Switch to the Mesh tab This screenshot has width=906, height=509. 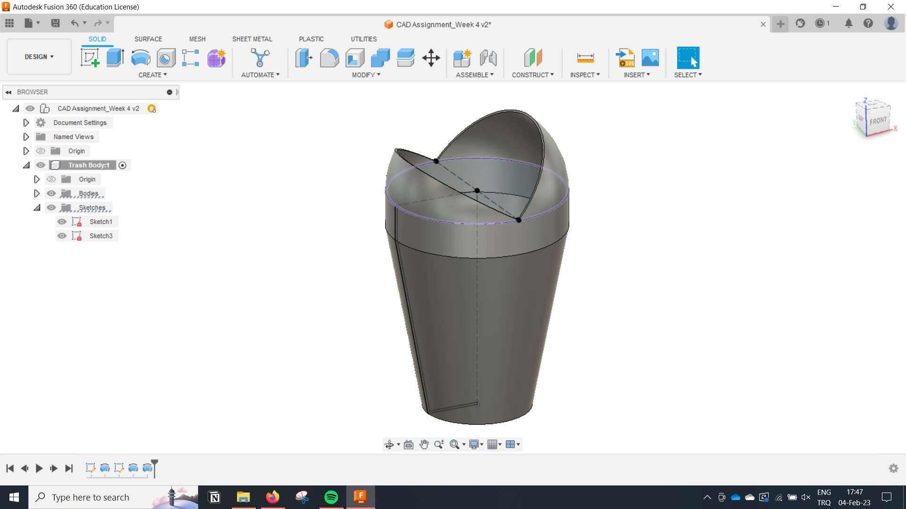point(197,39)
